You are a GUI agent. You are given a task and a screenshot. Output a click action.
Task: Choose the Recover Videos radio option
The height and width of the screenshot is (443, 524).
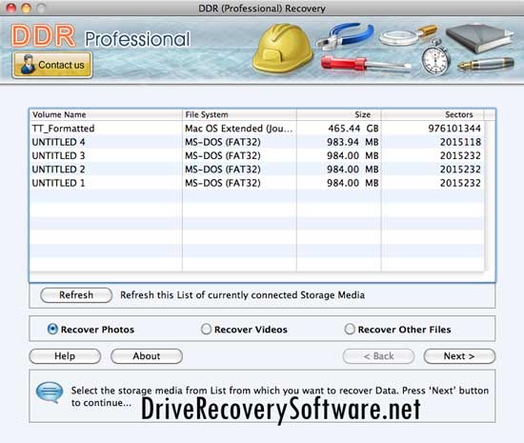[206, 329]
